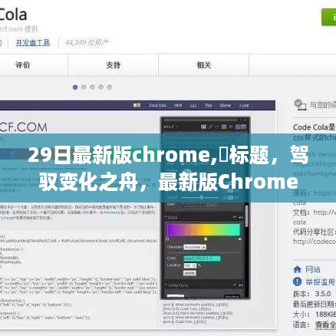Click the green Color value field
Viewport: 336px width, 336px height.
[202, 259]
